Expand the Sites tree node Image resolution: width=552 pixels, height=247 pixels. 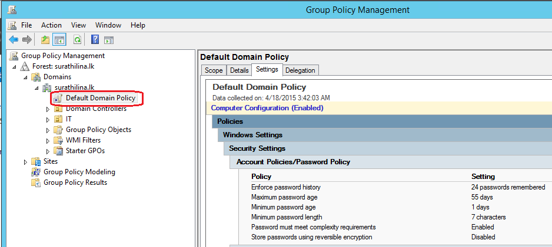pos(25,162)
